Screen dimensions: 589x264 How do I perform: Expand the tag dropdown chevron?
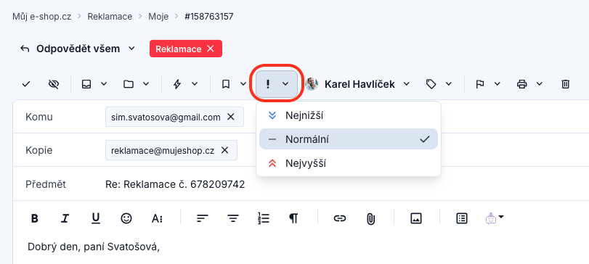click(449, 84)
